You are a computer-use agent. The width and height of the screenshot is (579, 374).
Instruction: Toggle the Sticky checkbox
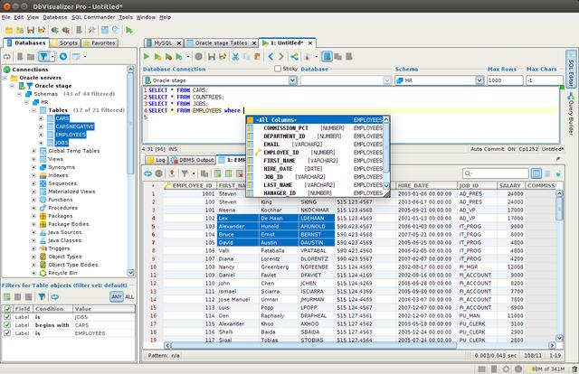tap(280, 69)
